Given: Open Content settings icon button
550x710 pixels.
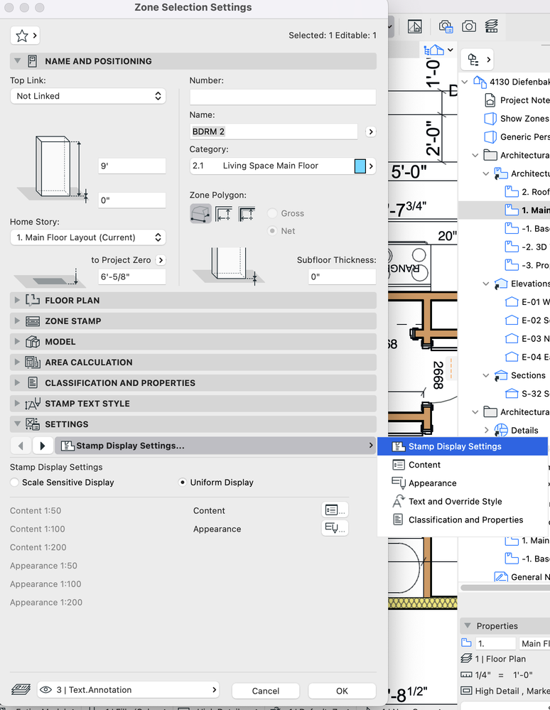Looking at the screenshot, I should [x=335, y=510].
